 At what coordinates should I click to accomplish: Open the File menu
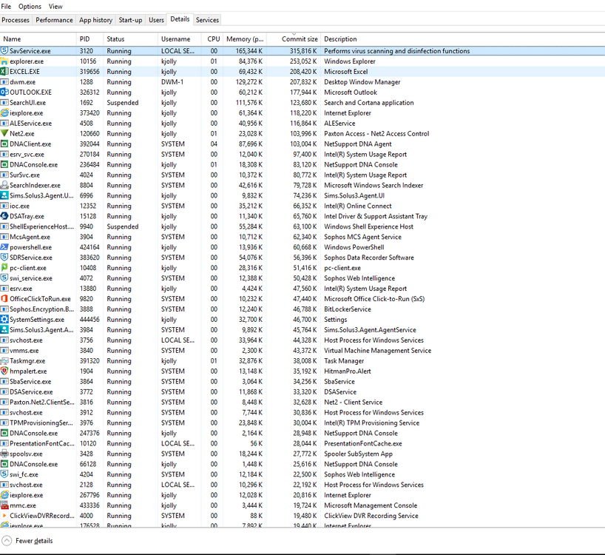tap(6, 7)
